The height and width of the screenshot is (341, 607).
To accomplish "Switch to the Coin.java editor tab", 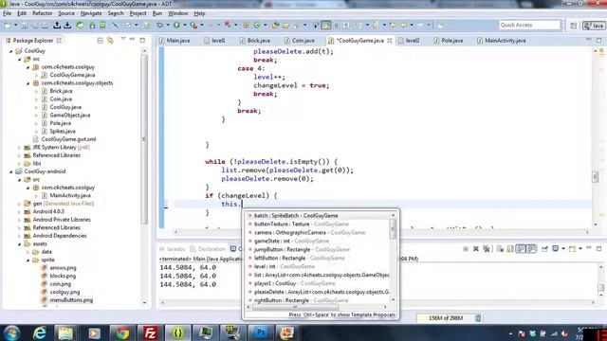I will click(300, 40).
